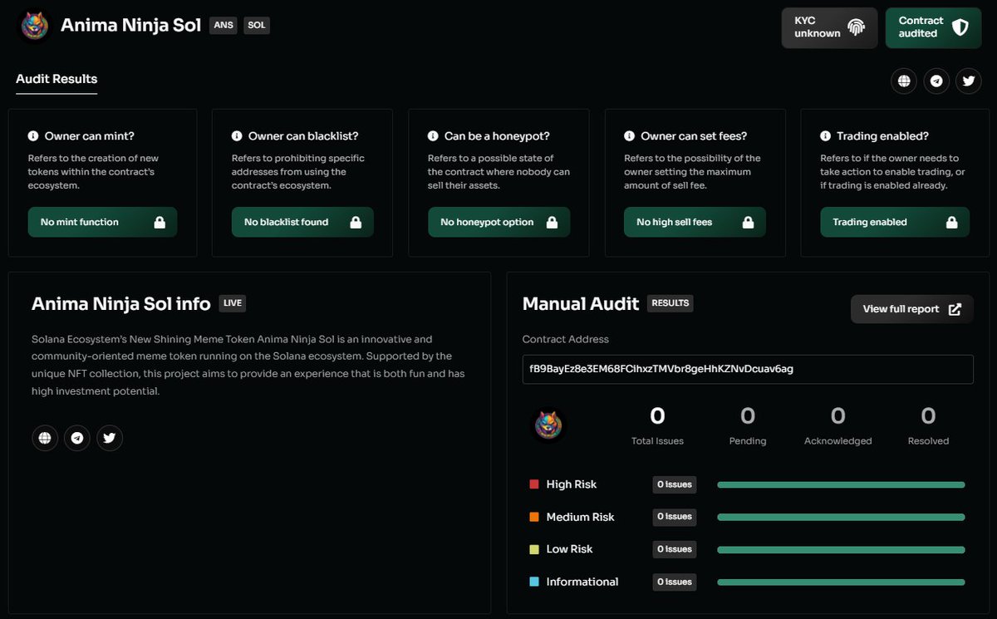The width and height of the screenshot is (997, 619).
Task: Click the Informational label
Action: [x=582, y=582]
